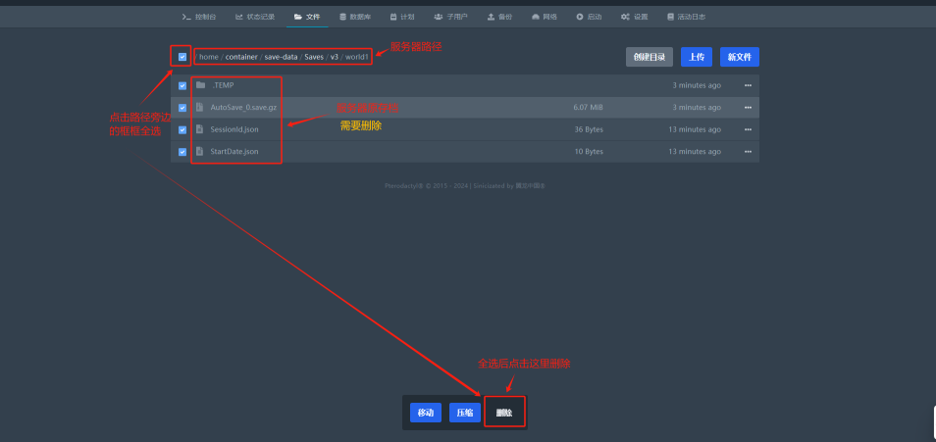The width and height of the screenshot is (936, 442).
Task: Click the 新文件 new file button
Action: click(x=740, y=57)
